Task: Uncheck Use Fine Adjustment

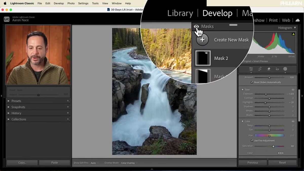Action: (x=252, y=141)
